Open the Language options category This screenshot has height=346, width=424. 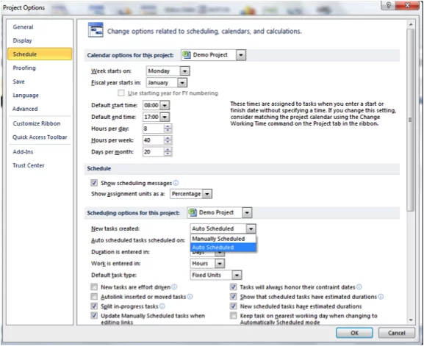pos(26,95)
